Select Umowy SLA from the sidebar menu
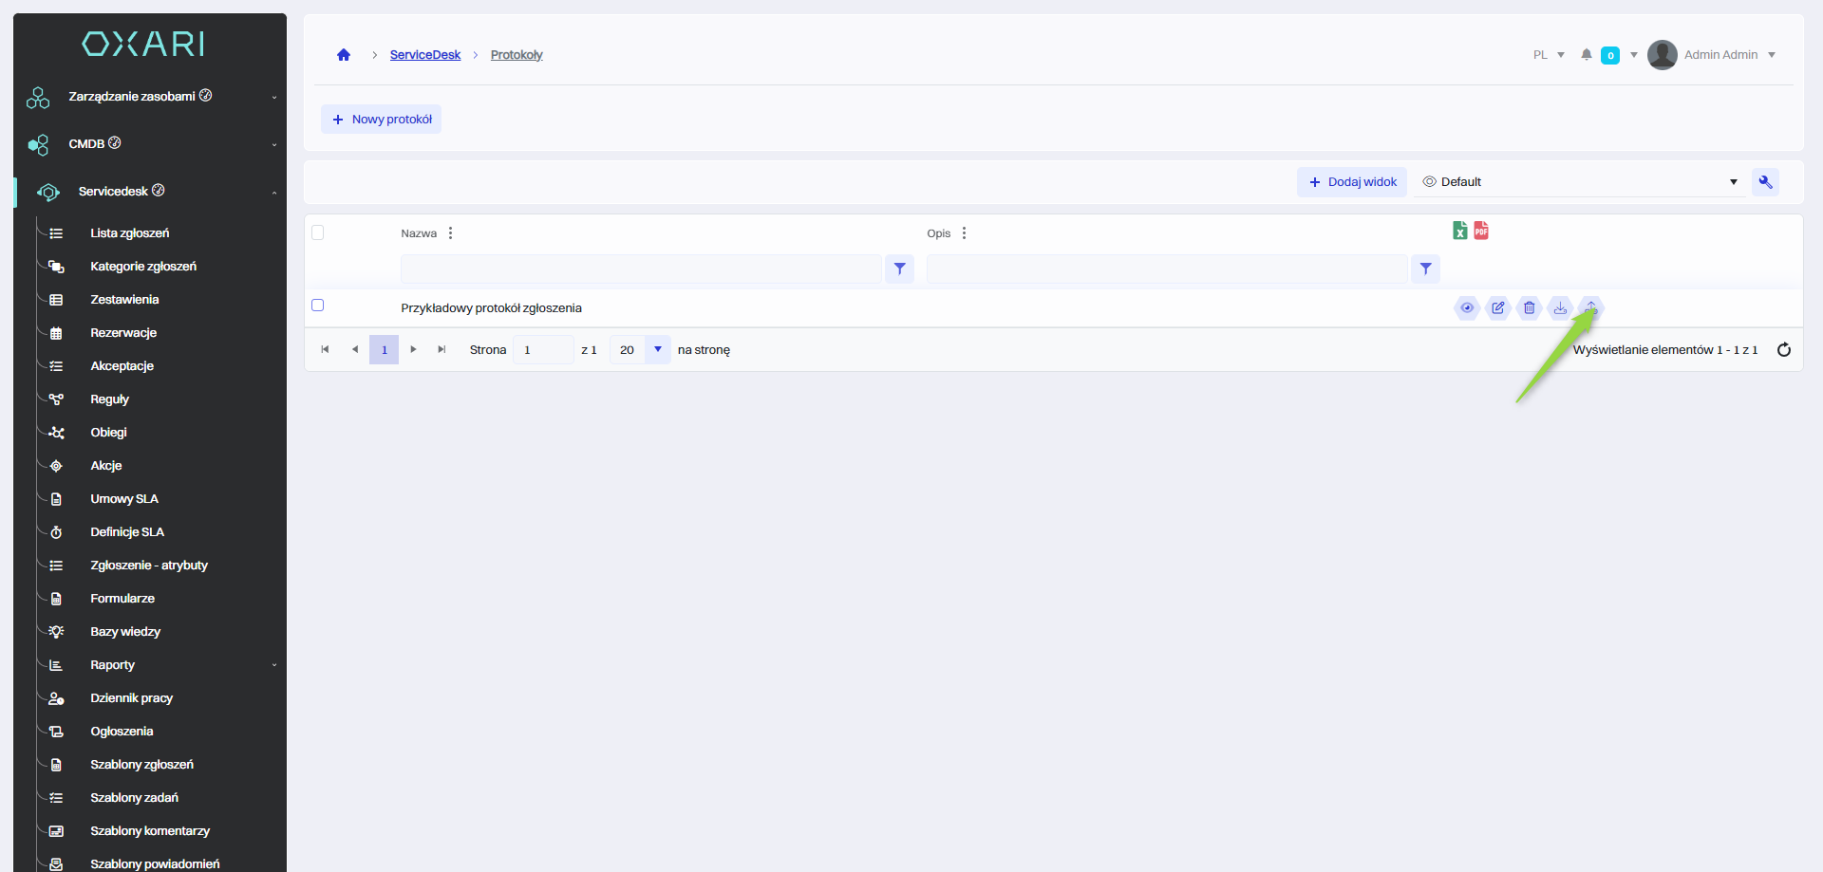 (x=124, y=499)
